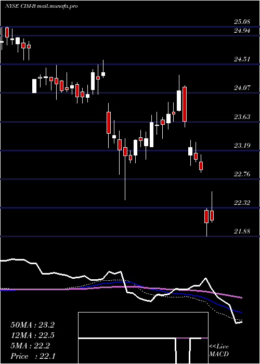Click the 24.51 price level label
The image size is (260, 364).
click(242, 59)
